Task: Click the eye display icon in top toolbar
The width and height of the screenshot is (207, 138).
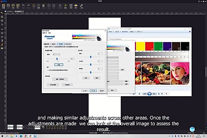Action: (76, 5)
